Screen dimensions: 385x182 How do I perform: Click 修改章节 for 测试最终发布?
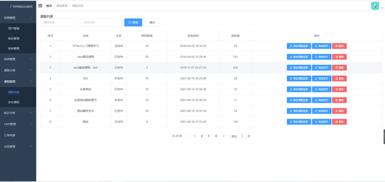pyautogui.click(x=321, y=111)
